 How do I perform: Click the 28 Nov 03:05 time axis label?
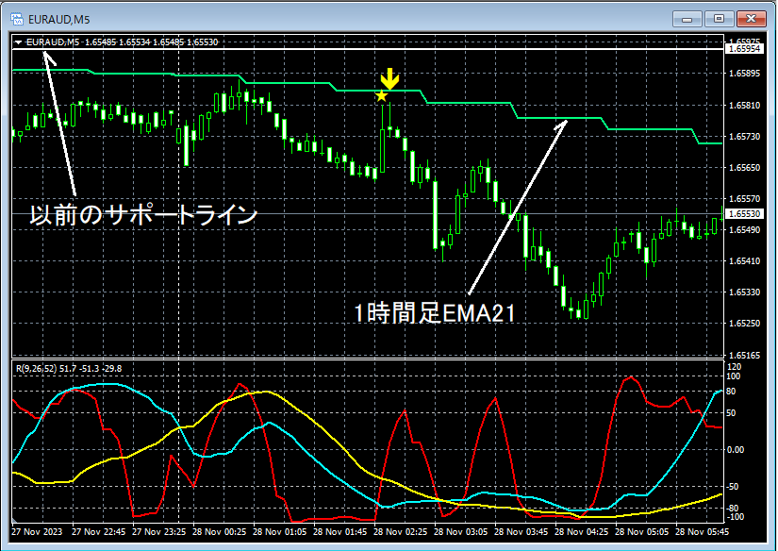(x=460, y=531)
